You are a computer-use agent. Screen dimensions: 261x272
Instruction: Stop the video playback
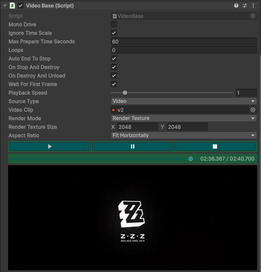click(215, 146)
